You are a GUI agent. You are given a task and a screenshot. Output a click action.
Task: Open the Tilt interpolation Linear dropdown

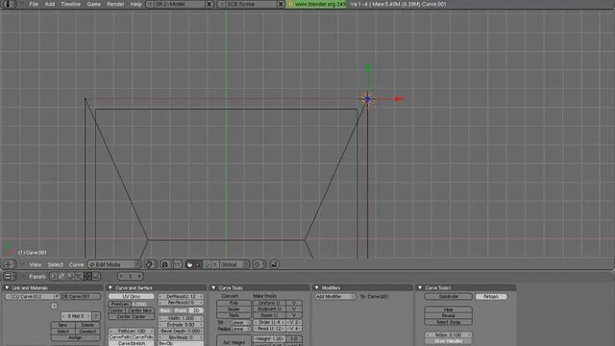pyautogui.click(x=240, y=323)
